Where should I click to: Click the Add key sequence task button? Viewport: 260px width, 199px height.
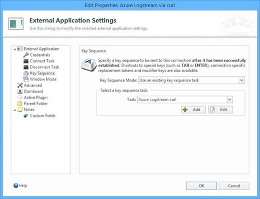tap(193, 110)
